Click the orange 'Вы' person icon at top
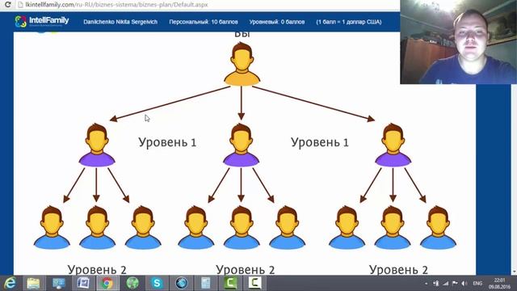The width and height of the screenshot is (517, 291). 242,64
